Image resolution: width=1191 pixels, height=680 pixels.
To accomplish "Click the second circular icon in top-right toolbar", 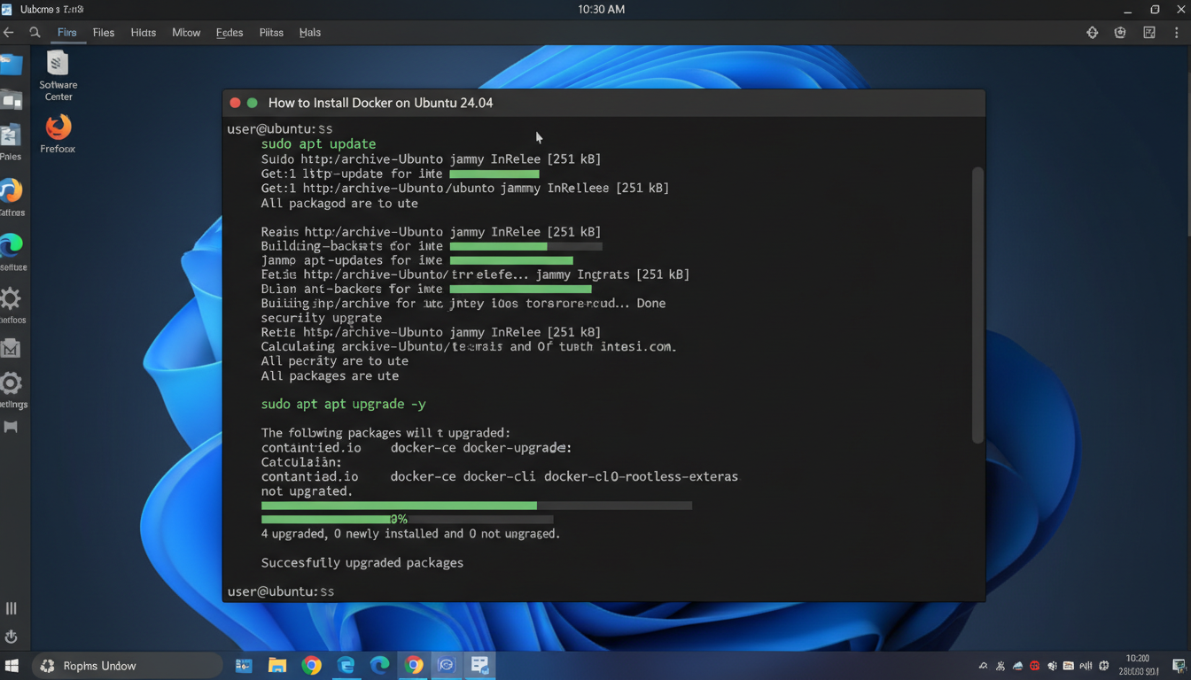I will click(x=1120, y=32).
